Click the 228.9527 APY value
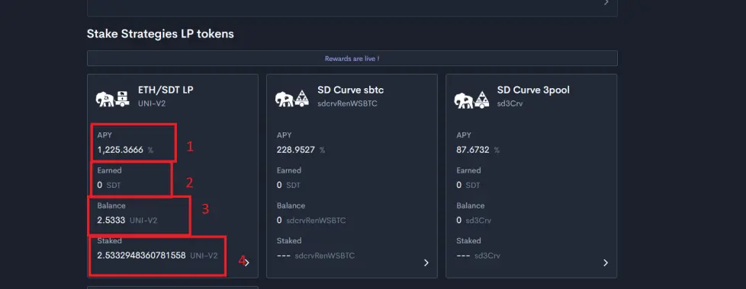Image resolution: width=746 pixels, height=289 pixels. tap(295, 150)
